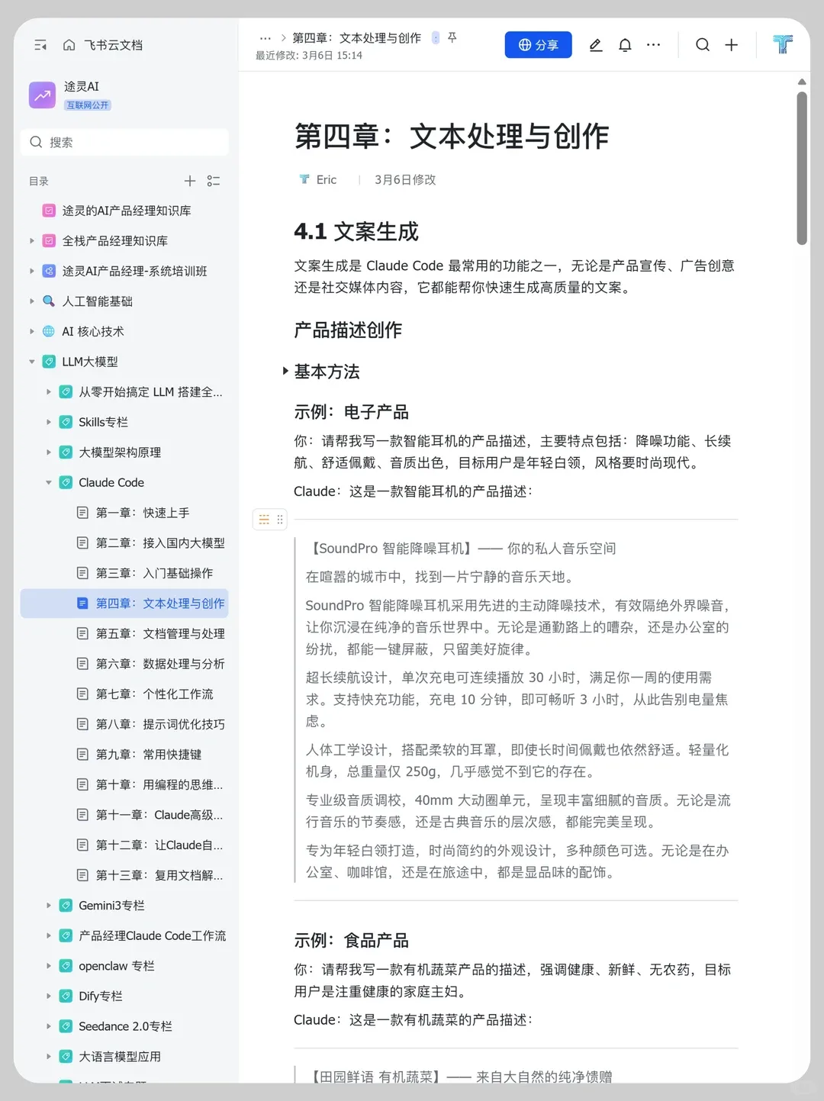Expand 途灵AI产品经理-系统培训班 node
Viewport: 824px width, 1101px height.
point(32,271)
